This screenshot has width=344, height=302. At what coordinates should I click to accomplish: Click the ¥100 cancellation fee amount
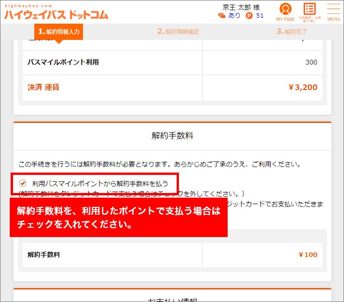308,255
